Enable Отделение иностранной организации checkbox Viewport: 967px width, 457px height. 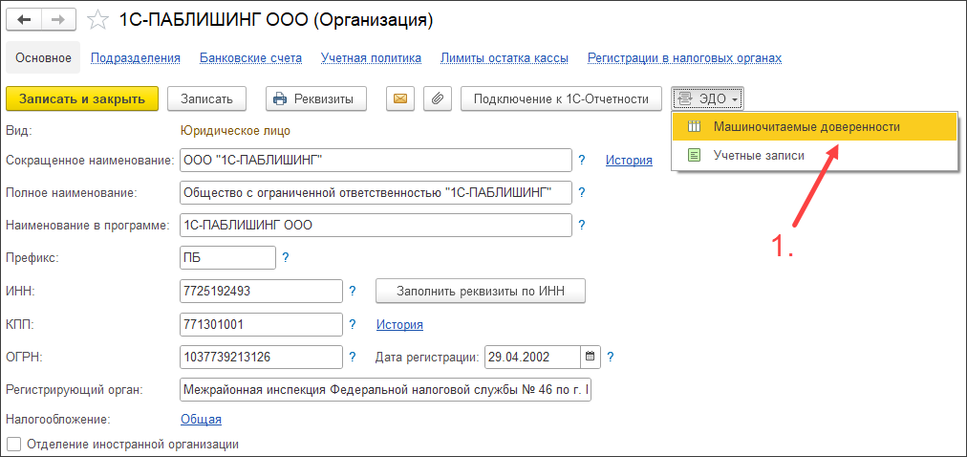(13, 444)
